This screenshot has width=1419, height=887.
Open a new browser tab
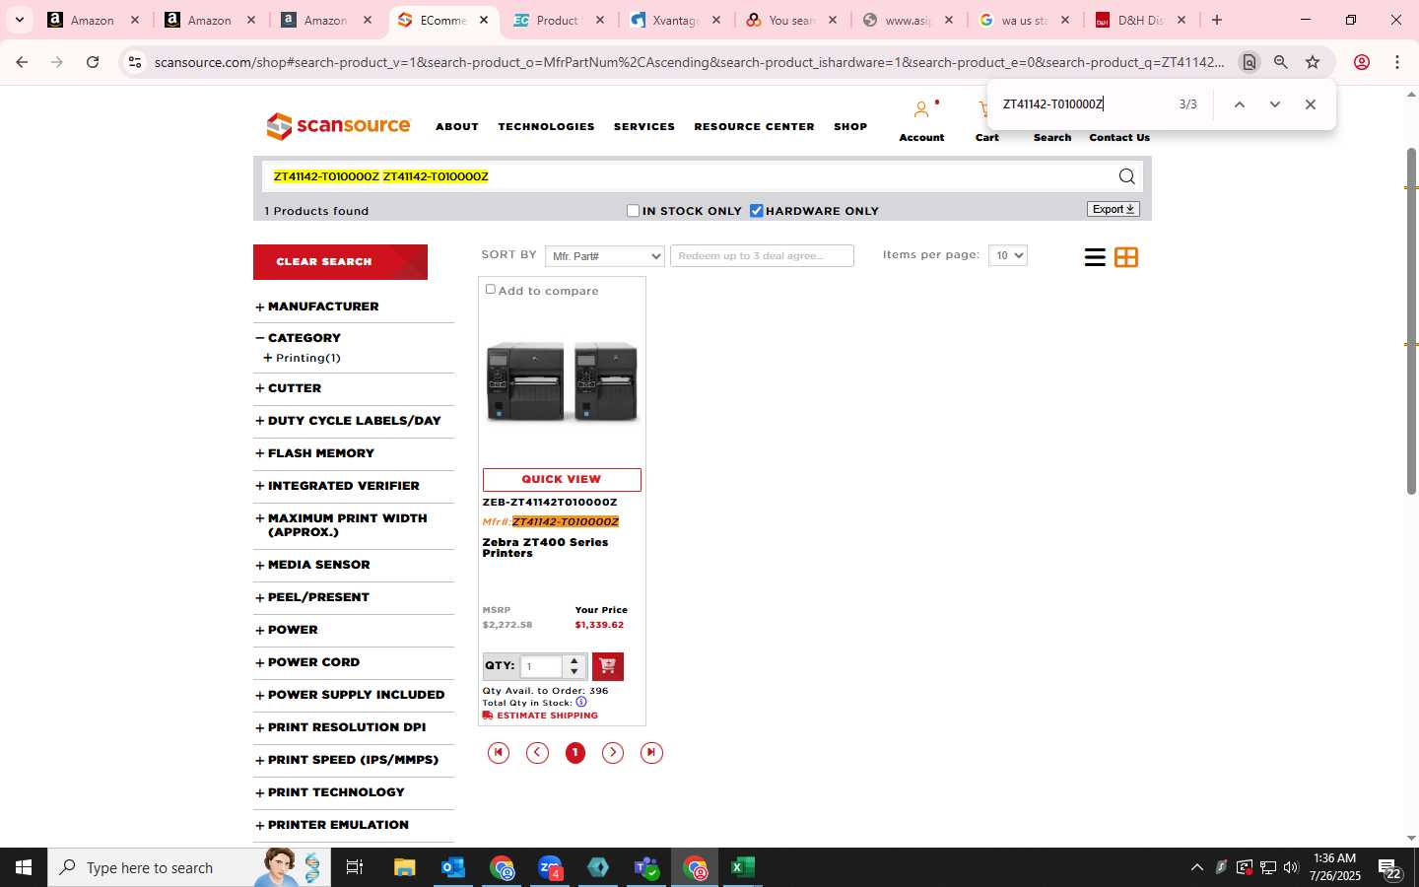click(x=1217, y=20)
